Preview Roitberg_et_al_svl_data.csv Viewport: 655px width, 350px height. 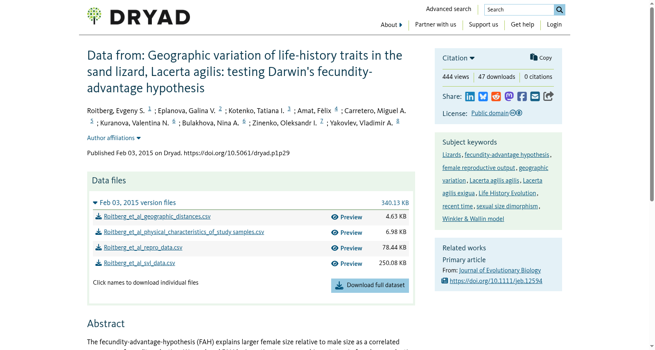(x=347, y=264)
